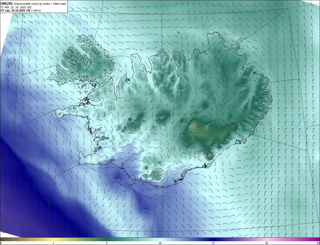Click the 13.9 precipitable water value

[116, 180]
